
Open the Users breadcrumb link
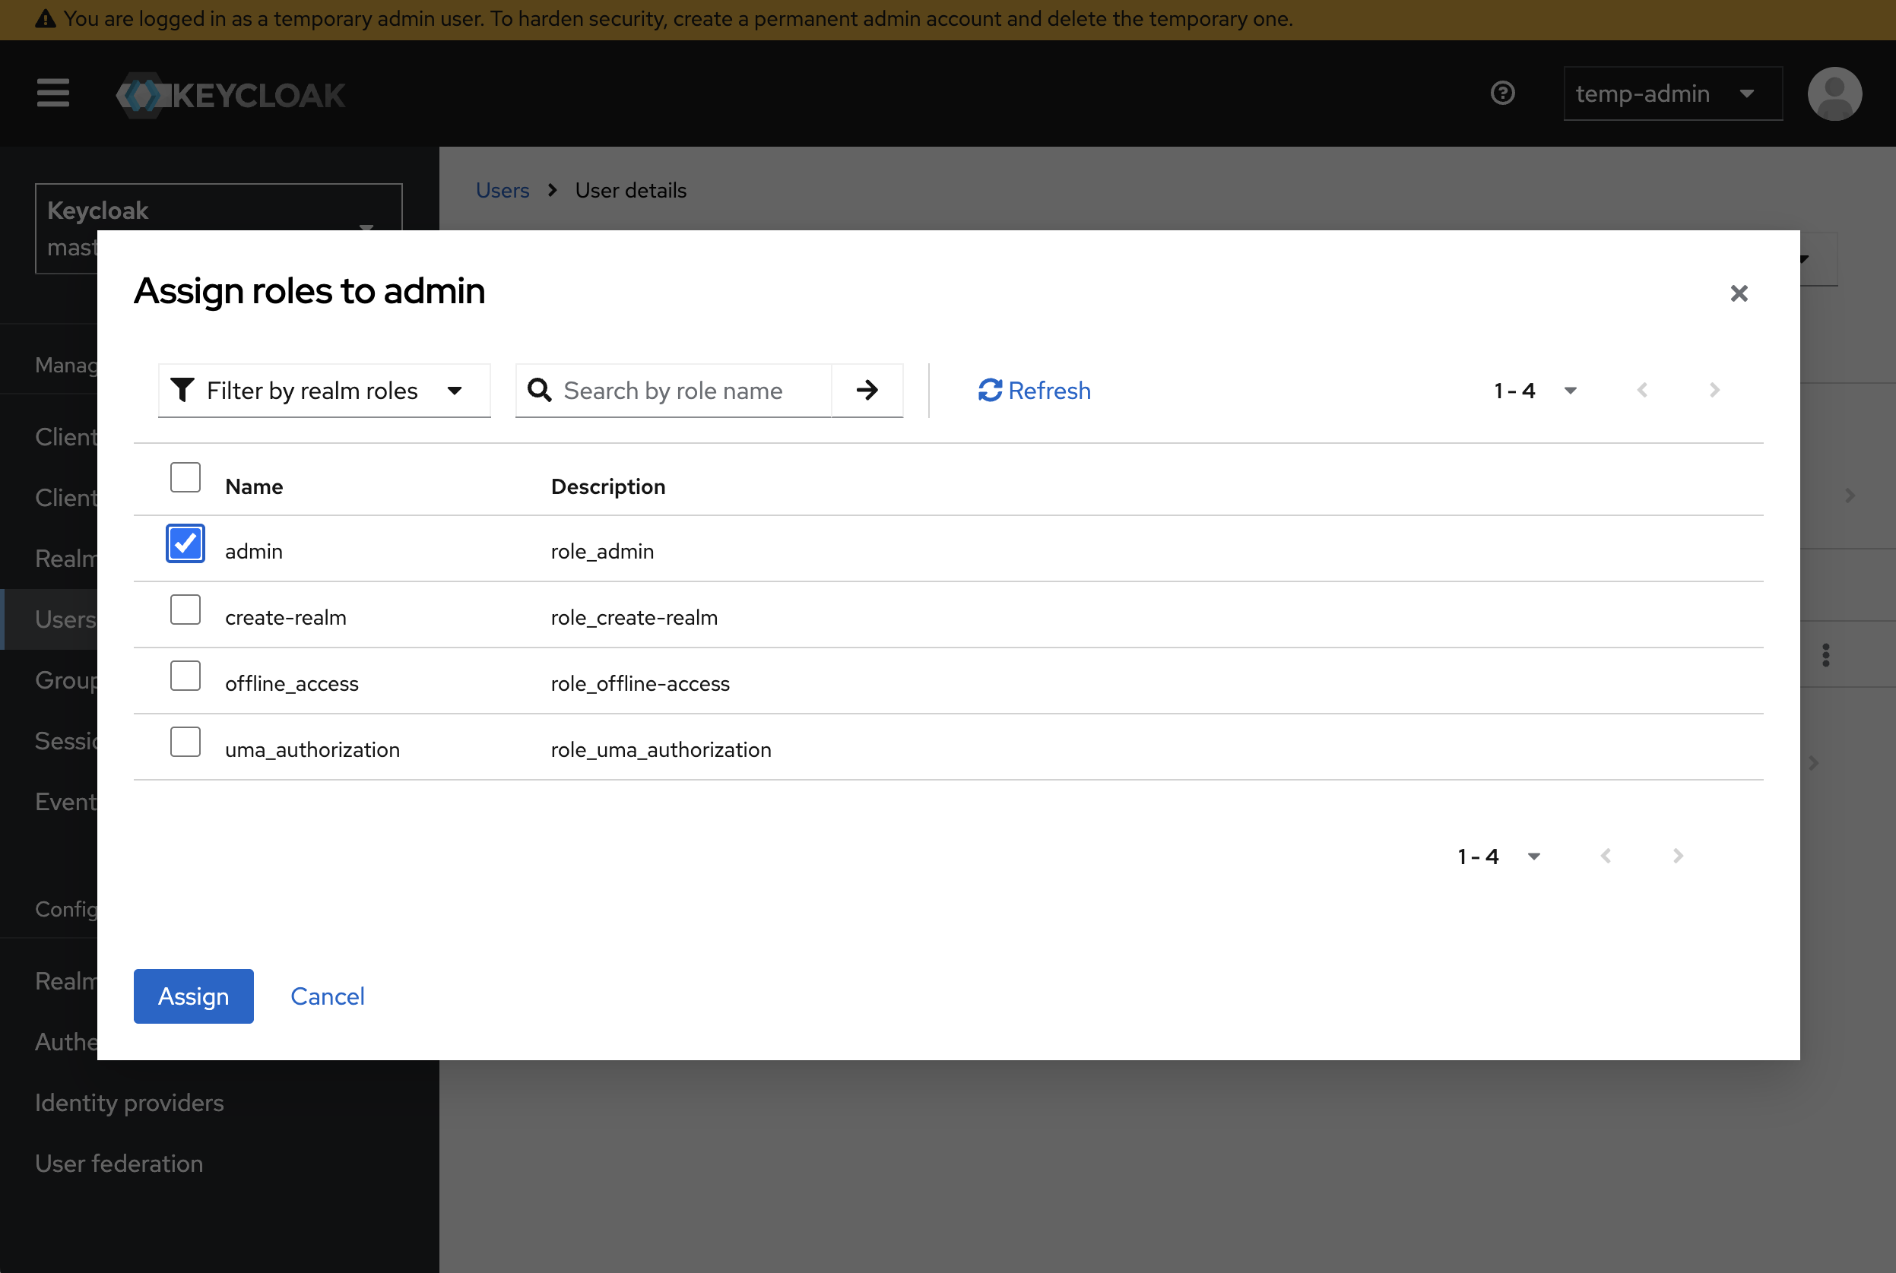[x=503, y=190]
